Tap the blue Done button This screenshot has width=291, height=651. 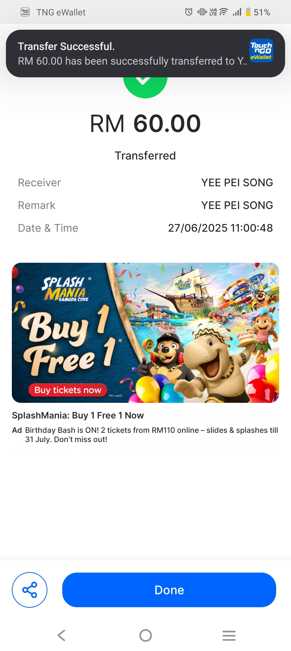pyautogui.click(x=169, y=590)
